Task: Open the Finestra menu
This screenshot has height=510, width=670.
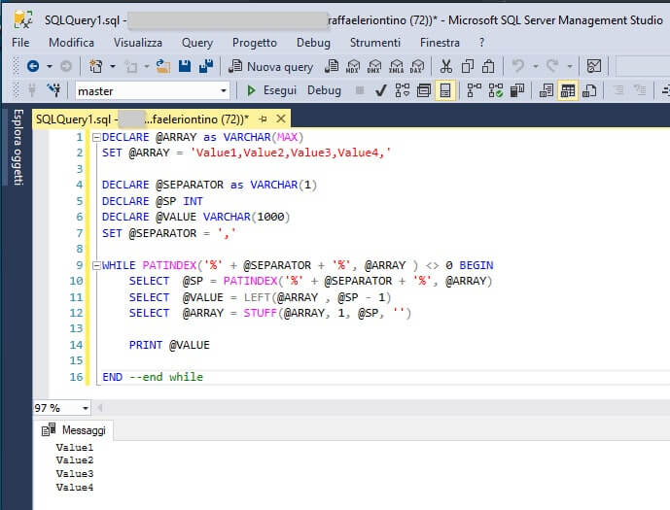Action: (x=440, y=43)
